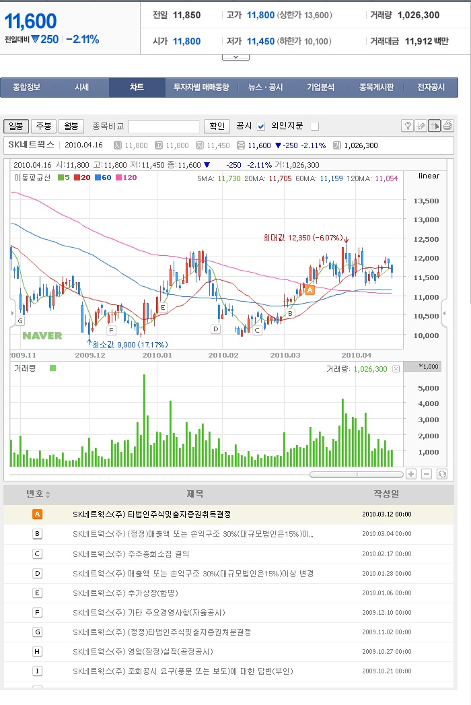Click badge B in disclosure list
This screenshot has height=705, width=471.
[37, 534]
